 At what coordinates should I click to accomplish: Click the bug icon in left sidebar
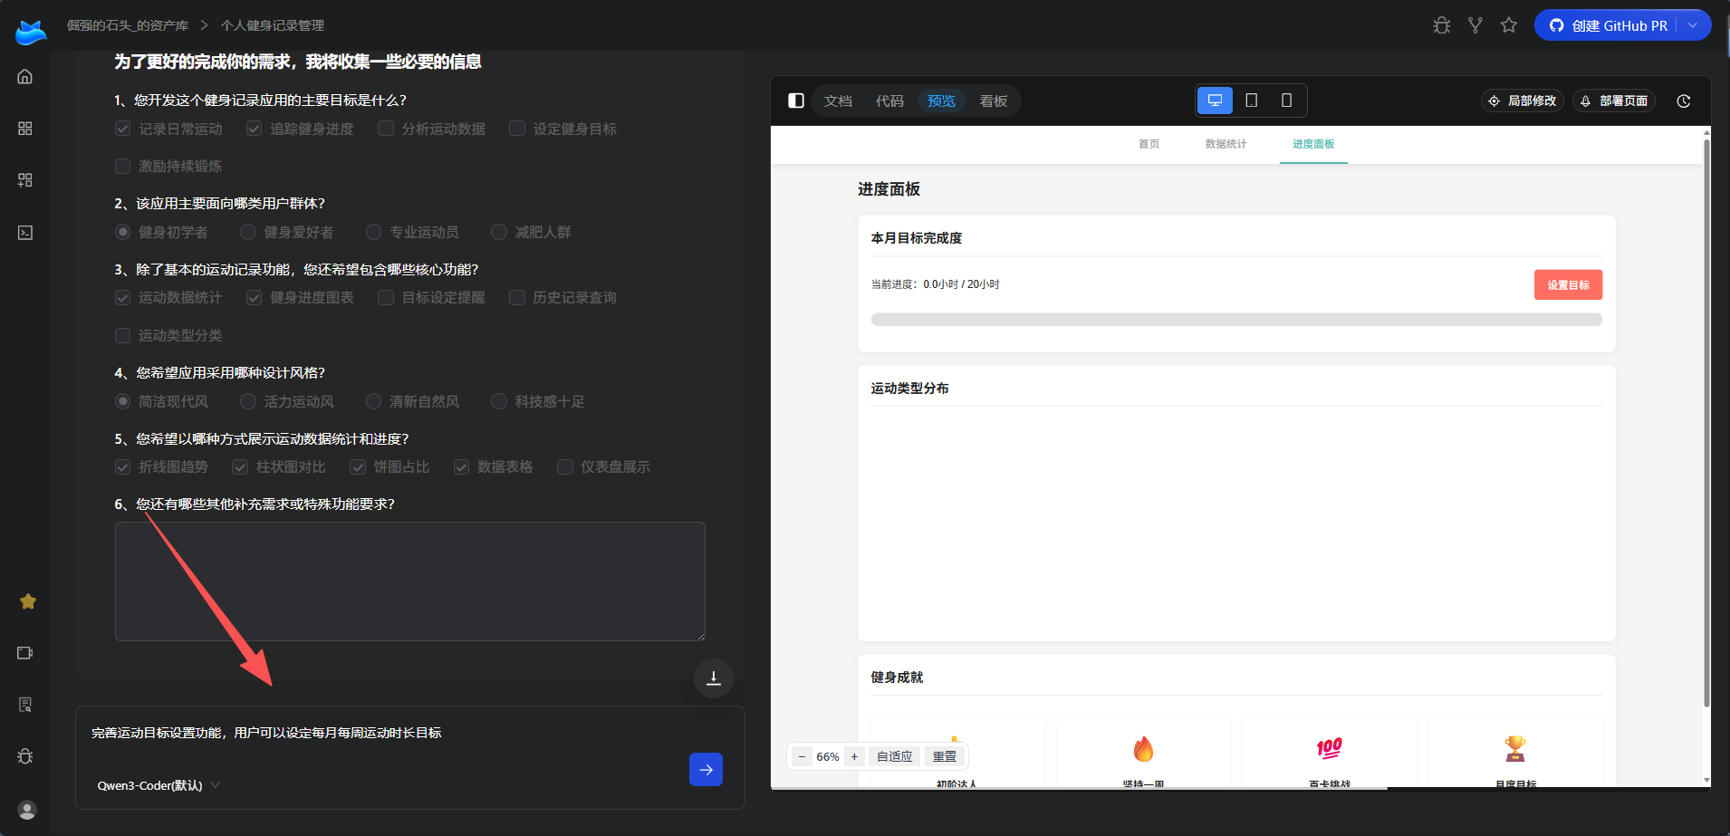point(25,756)
